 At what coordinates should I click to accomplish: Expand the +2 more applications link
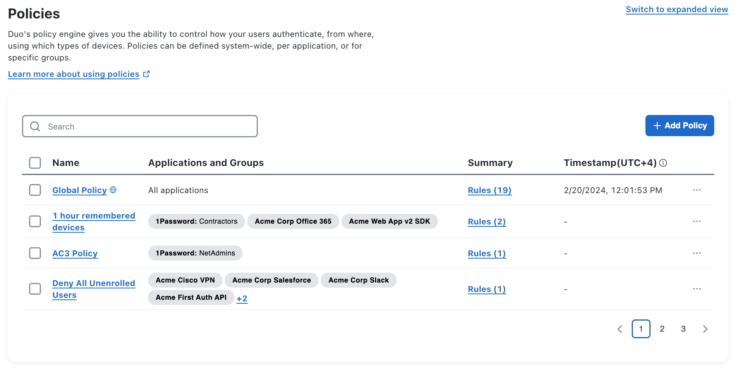point(242,299)
